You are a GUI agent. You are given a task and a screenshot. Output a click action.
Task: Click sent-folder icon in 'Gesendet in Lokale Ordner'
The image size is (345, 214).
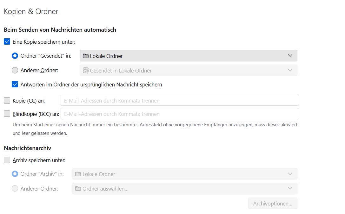pos(85,71)
